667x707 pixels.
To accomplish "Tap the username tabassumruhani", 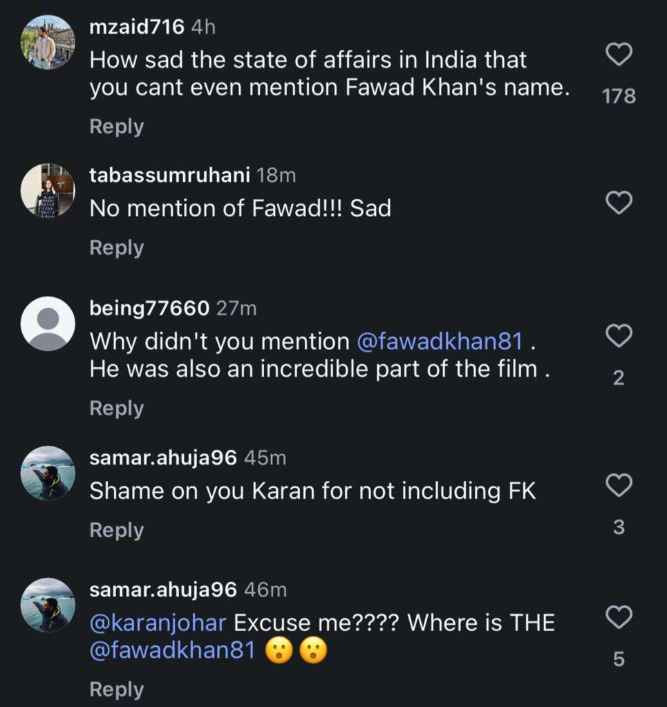I will click(x=170, y=176).
